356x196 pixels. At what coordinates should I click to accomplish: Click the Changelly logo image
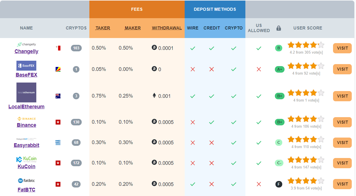pyautogui.click(x=26, y=45)
